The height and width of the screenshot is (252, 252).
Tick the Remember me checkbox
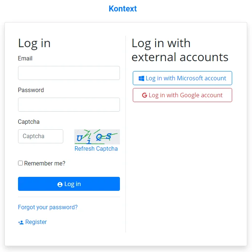[21, 163]
